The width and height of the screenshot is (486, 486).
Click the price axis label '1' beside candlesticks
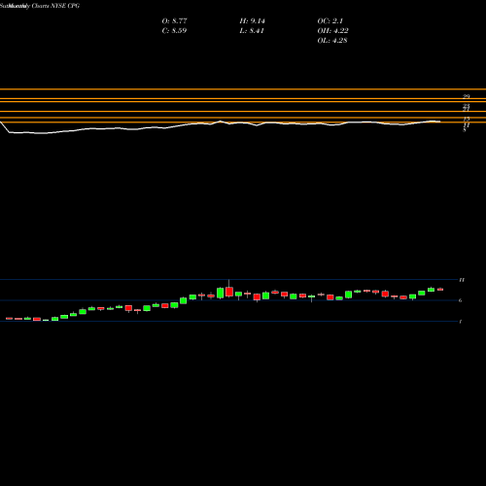(461, 322)
